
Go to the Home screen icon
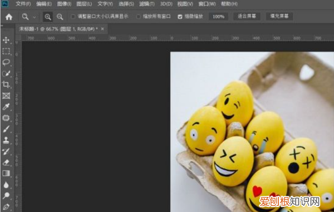pos(9,17)
